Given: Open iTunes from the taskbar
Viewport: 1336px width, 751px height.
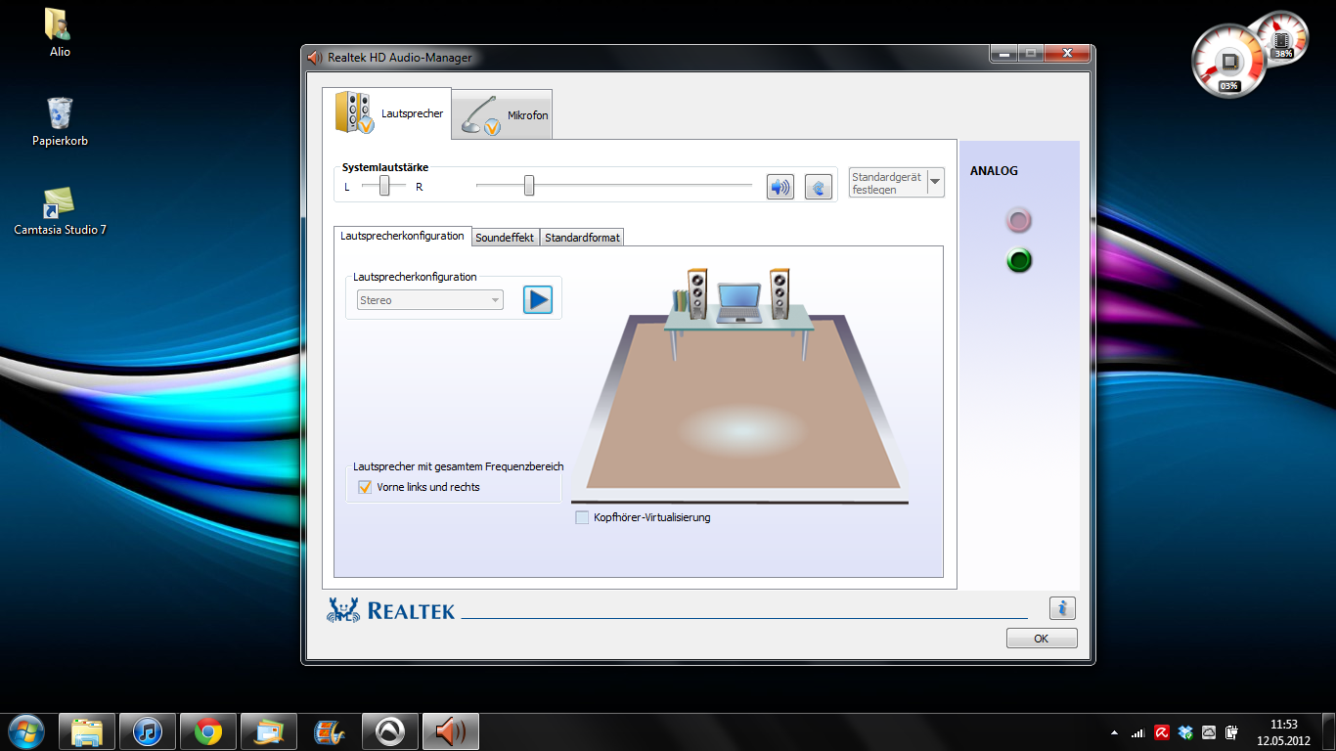Looking at the screenshot, I should tap(148, 731).
